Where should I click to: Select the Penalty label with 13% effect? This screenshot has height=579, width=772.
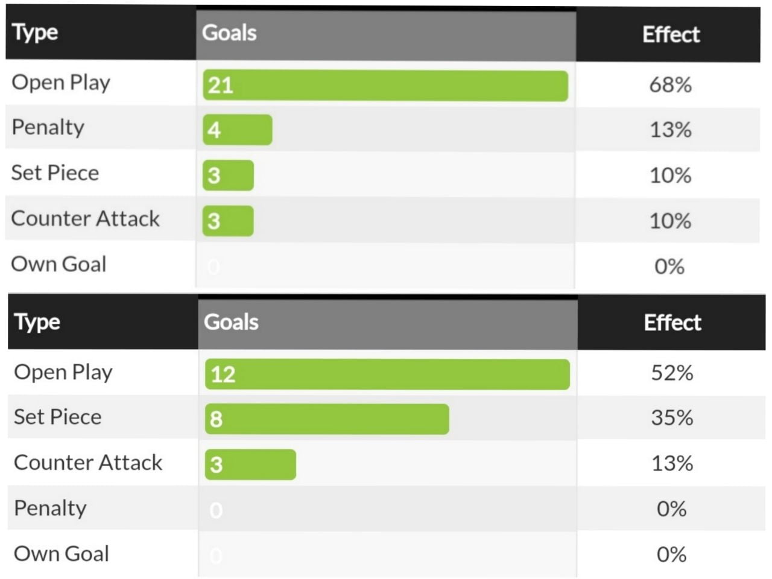48,127
